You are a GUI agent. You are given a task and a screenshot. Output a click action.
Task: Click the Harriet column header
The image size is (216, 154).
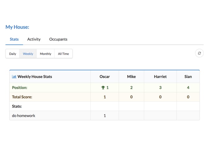click(160, 76)
